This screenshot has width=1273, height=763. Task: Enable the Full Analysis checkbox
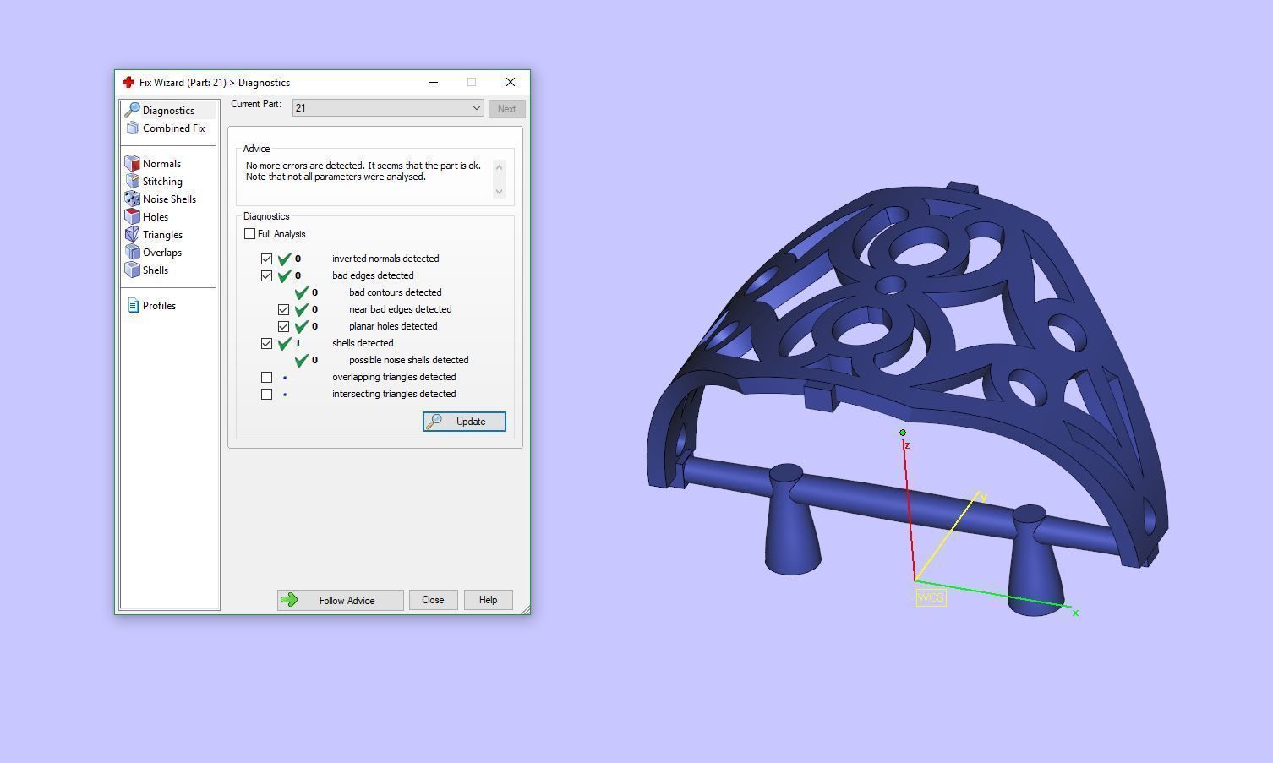pyautogui.click(x=250, y=234)
